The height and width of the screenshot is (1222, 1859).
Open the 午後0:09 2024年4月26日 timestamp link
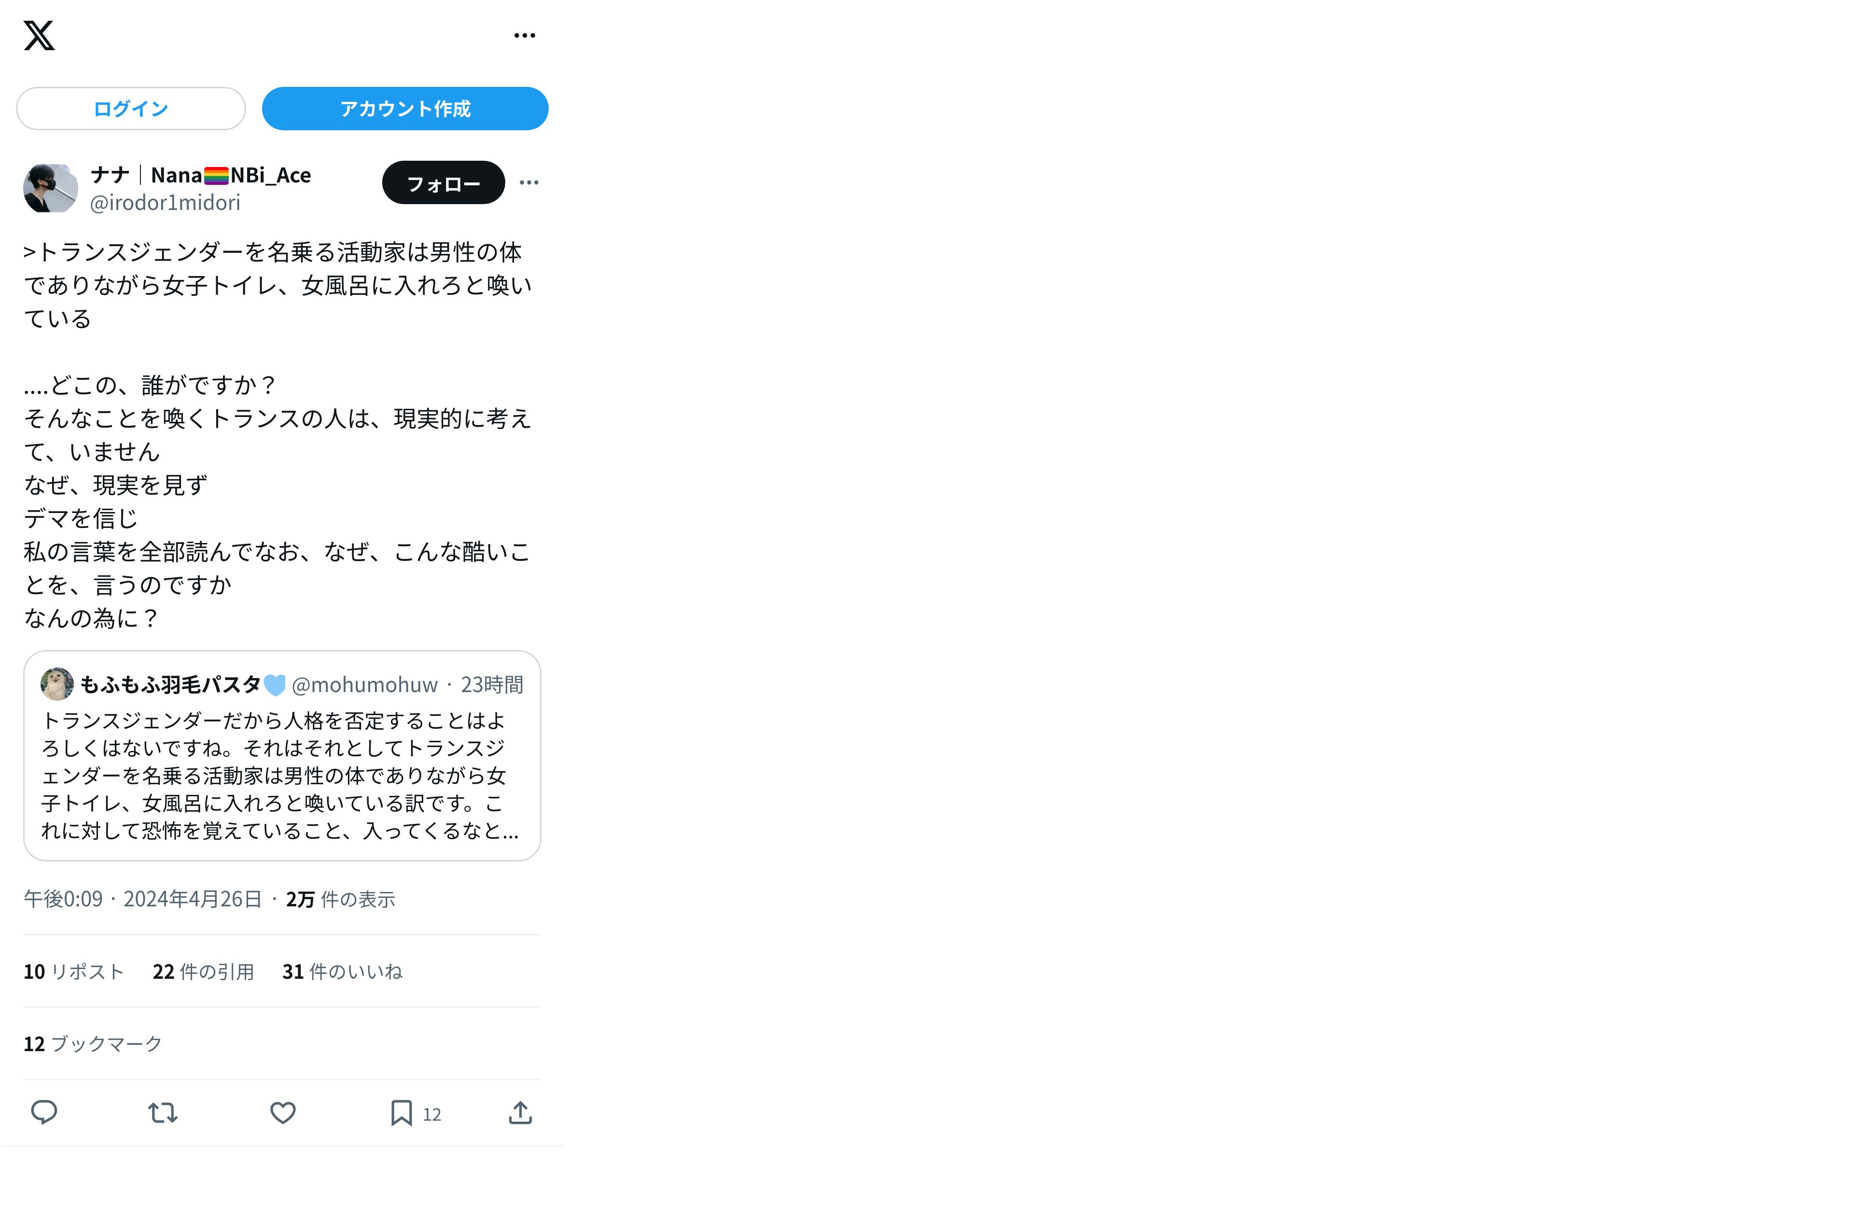pyautogui.click(x=143, y=899)
